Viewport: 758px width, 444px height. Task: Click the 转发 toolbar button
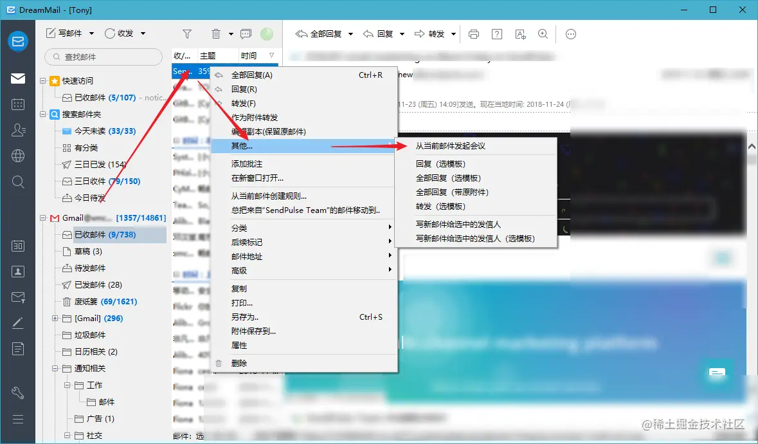pos(429,34)
